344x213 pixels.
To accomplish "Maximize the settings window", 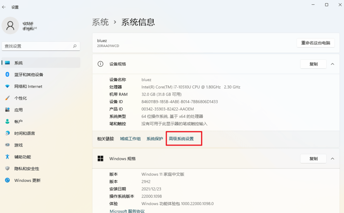I will coord(326,4).
